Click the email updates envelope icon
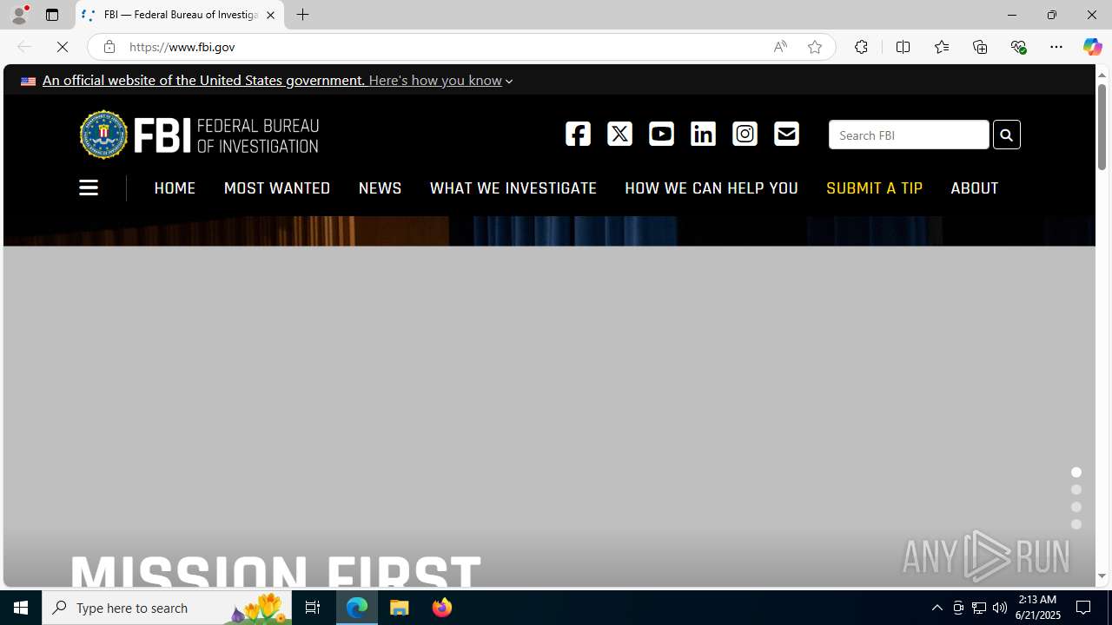 [x=786, y=134]
